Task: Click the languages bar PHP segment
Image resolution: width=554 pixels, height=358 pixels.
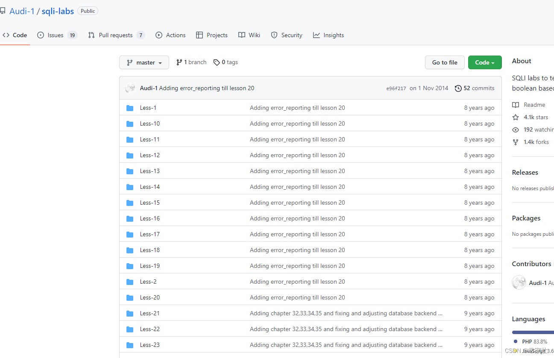Action: pyautogui.click(x=533, y=332)
